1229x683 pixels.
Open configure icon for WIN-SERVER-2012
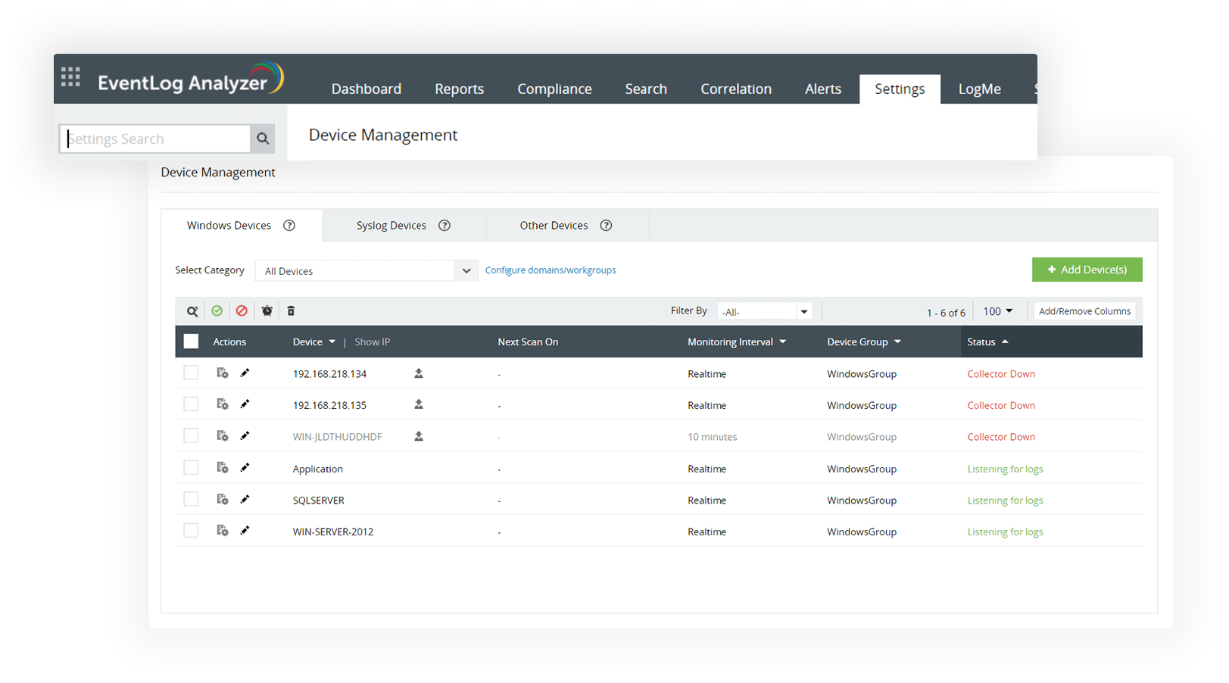pyautogui.click(x=223, y=531)
